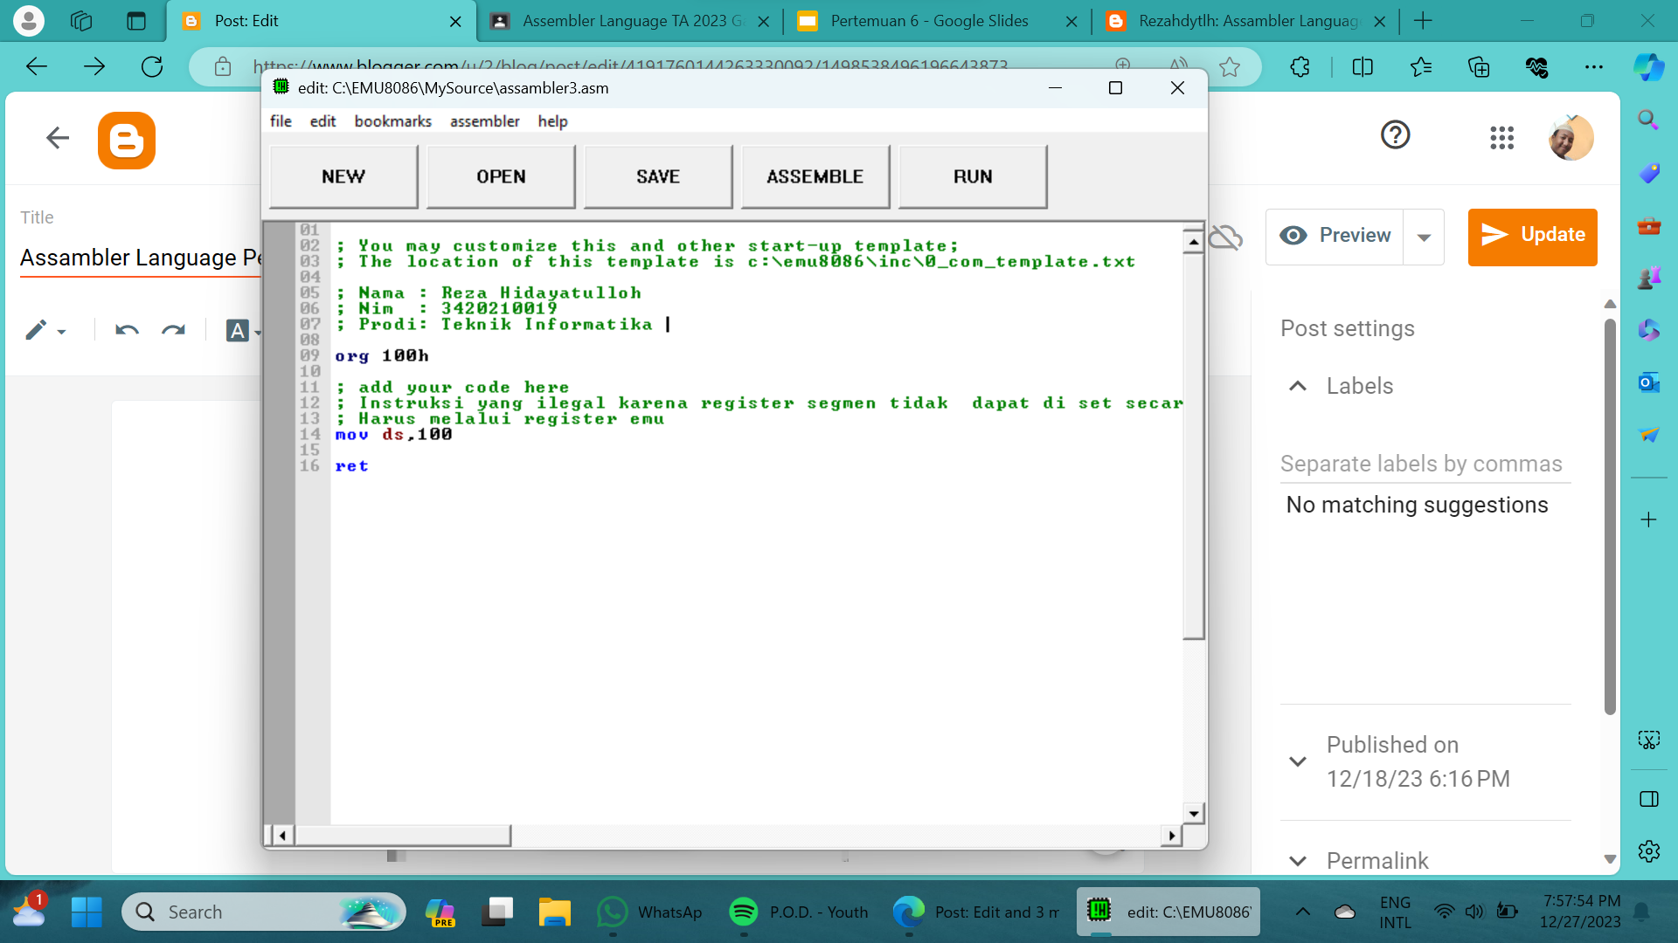Open the assembler menu
Screen dimensions: 1678x943
(484, 121)
